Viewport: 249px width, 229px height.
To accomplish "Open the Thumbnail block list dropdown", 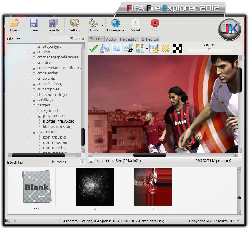I will tap(82, 162).
